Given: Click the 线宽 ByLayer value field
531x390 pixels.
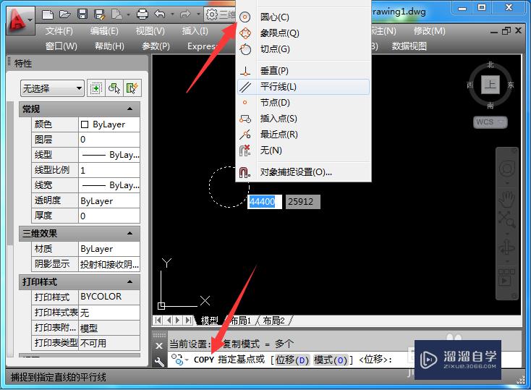Looking at the screenshot, I should pyautogui.click(x=109, y=185).
